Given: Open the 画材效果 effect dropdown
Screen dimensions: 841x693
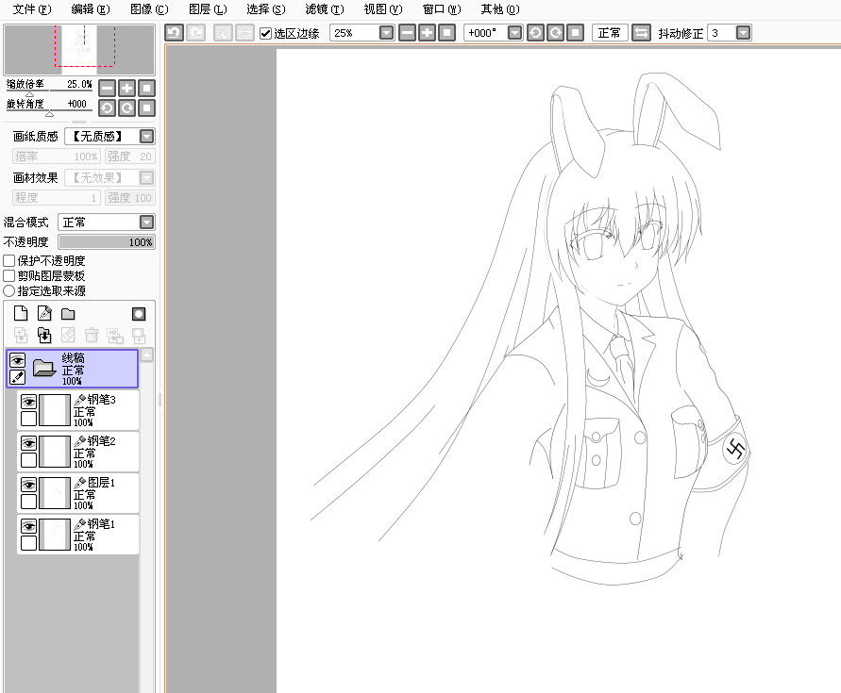Looking at the screenshot, I should (x=146, y=177).
